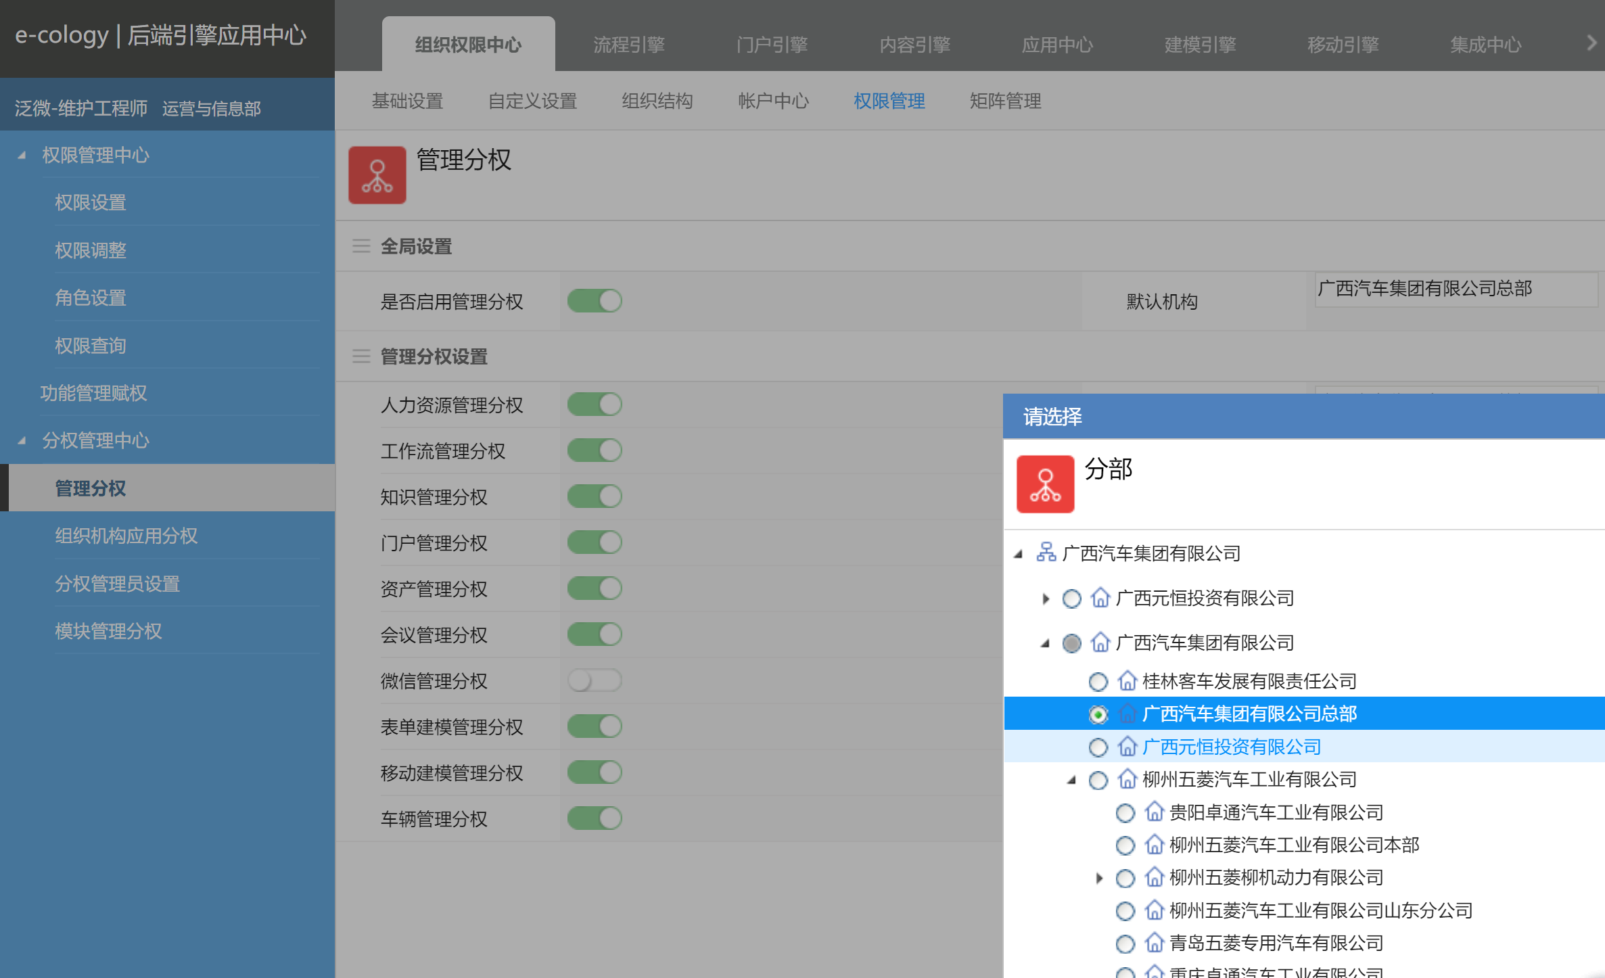Open 权限设置 in sidebar
This screenshot has height=978, width=1605.
[x=91, y=202]
